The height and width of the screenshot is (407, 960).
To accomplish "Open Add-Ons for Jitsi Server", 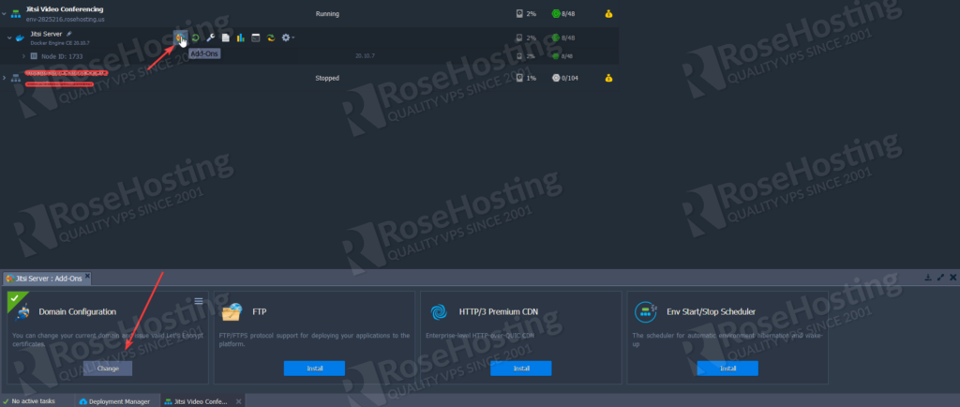I will coord(180,38).
